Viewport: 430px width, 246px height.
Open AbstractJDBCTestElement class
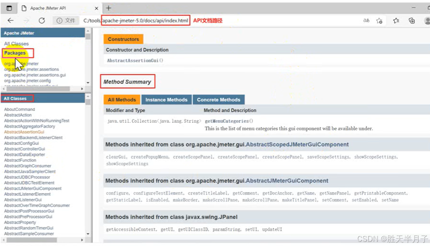[x=29, y=183]
